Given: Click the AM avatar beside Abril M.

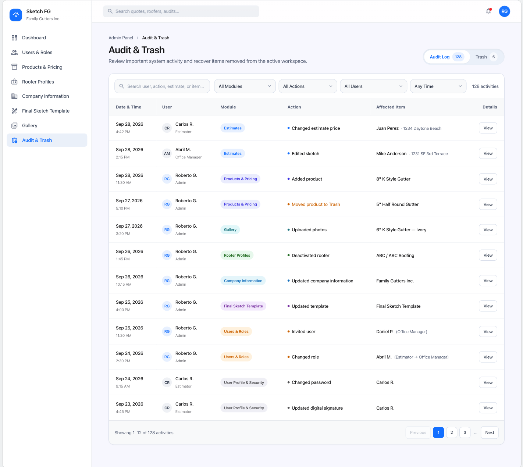Looking at the screenshot, I should point(167,153).
